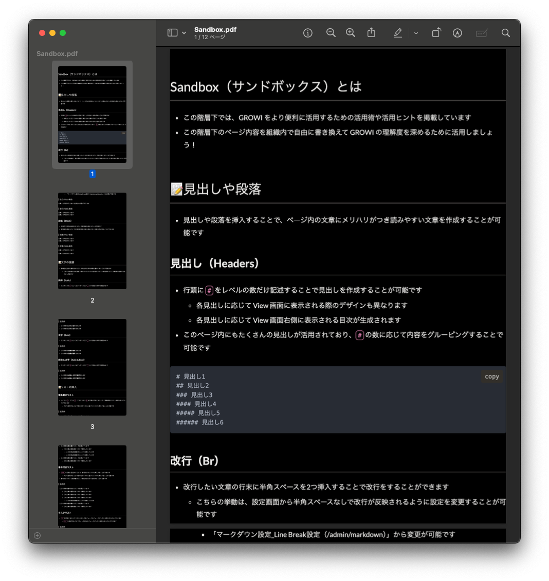The height and width of the screenshot is (581, 549).
Task: Toggle selection of page 1 thumbnail
Action: point(92,114)
